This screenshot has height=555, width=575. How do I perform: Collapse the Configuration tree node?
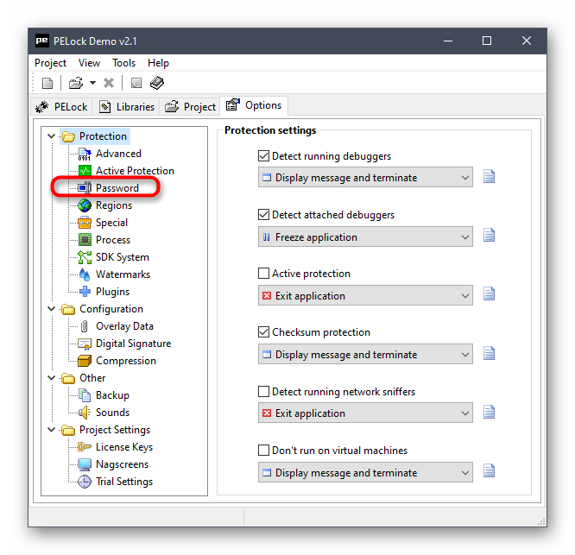tap(51, 309)
